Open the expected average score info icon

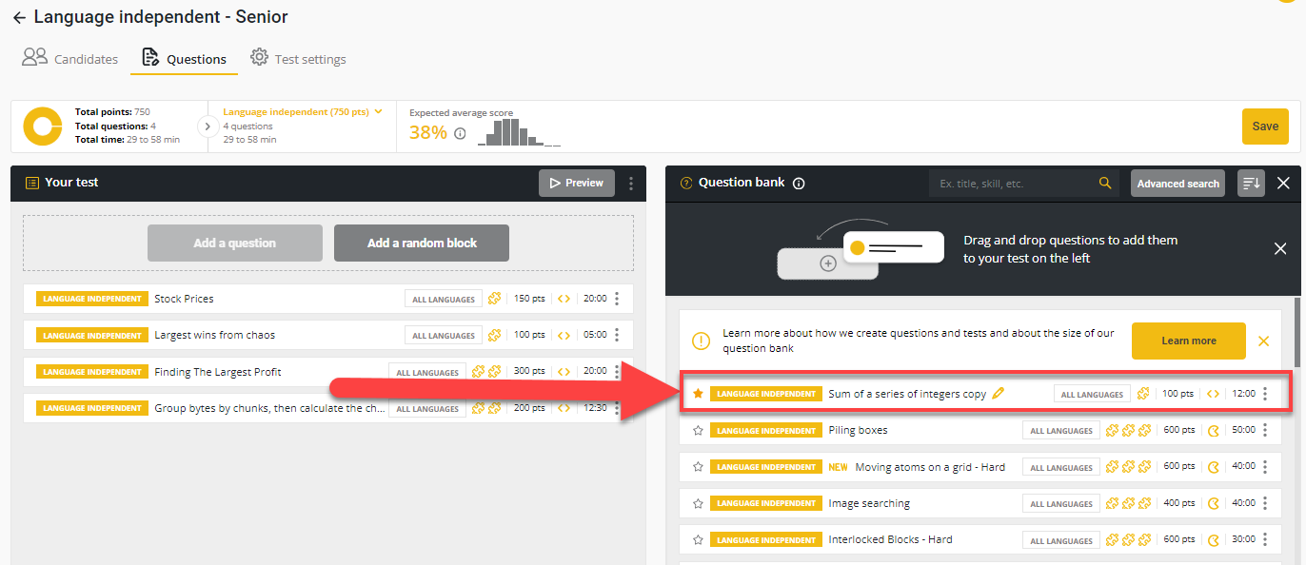point(460,134)
